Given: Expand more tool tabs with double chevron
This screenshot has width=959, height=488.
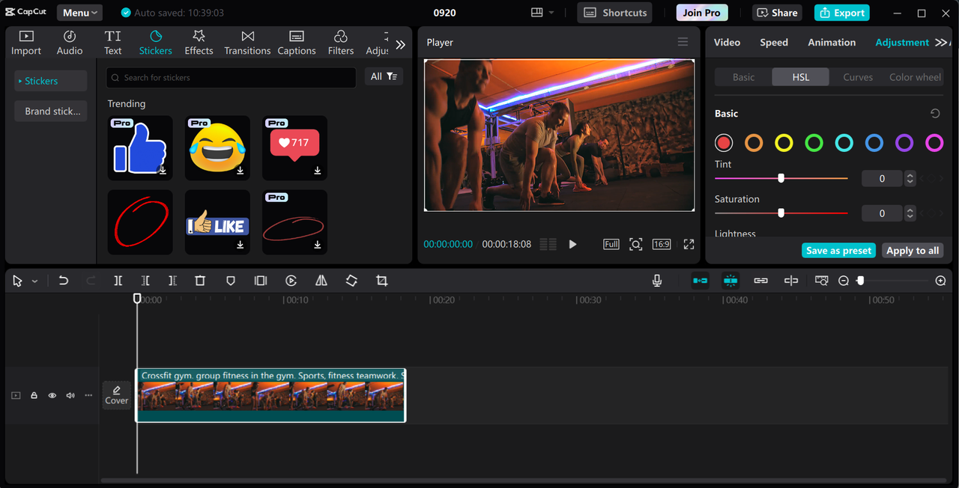Looking at the screenshot, I should click(400, 45).
